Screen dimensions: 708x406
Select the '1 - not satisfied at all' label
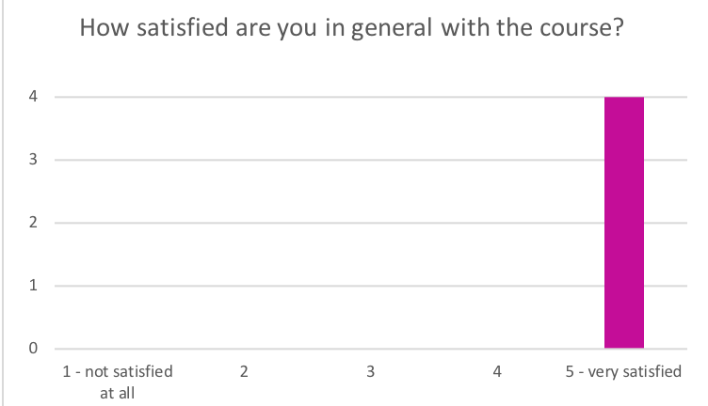118,383
